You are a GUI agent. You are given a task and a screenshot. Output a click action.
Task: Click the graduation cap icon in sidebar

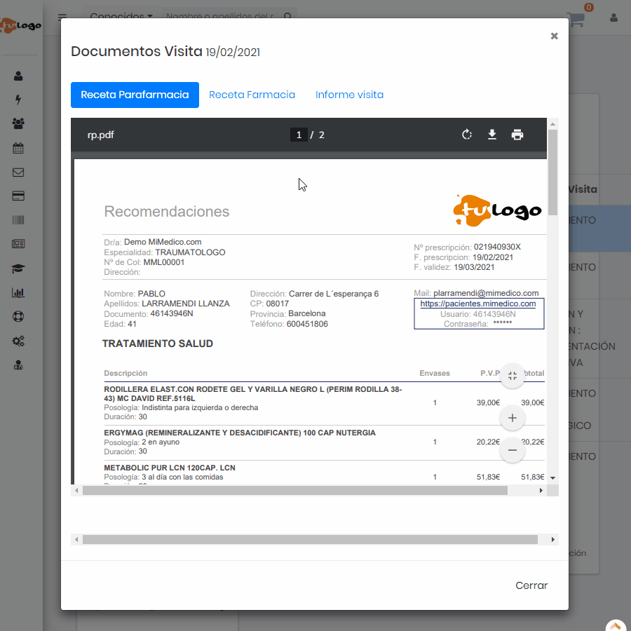pyautogui.click(x=18, y=269)
